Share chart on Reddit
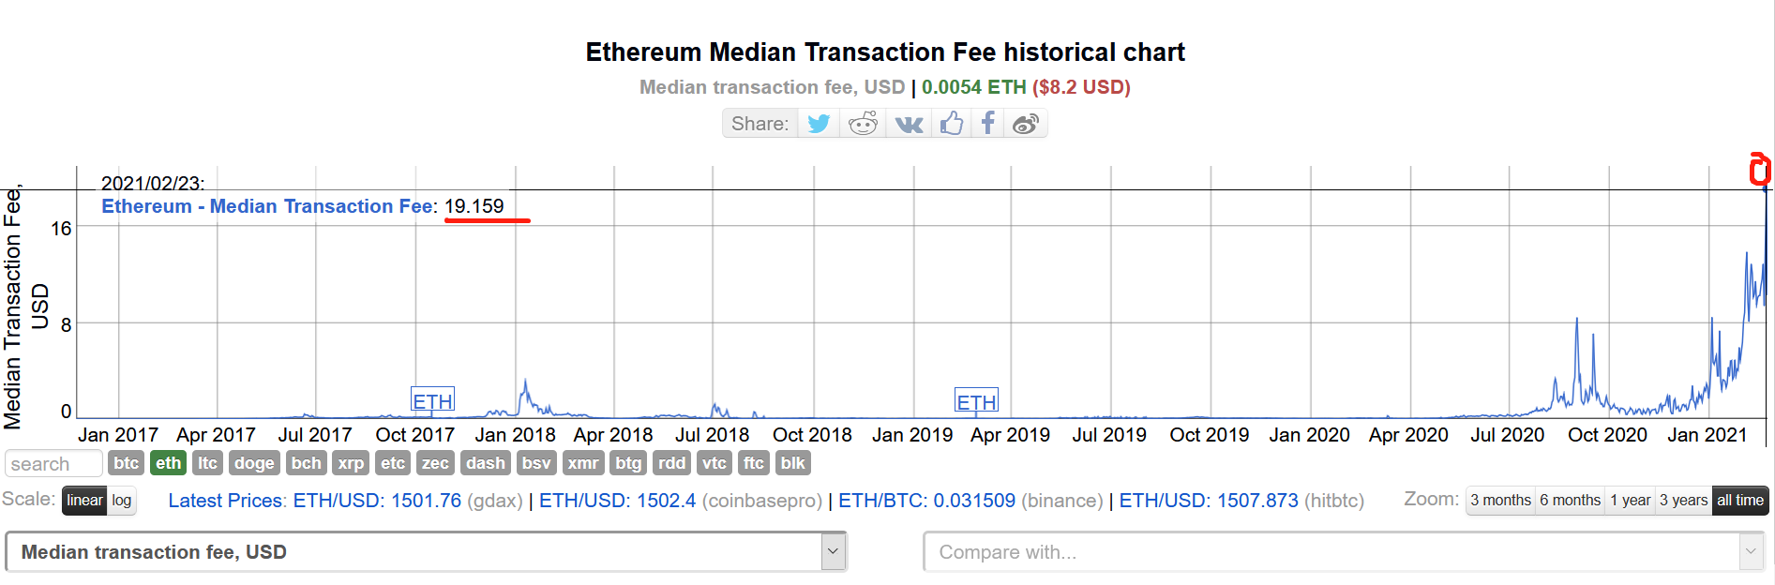The image size is (1775, 585). click(863, 124)
